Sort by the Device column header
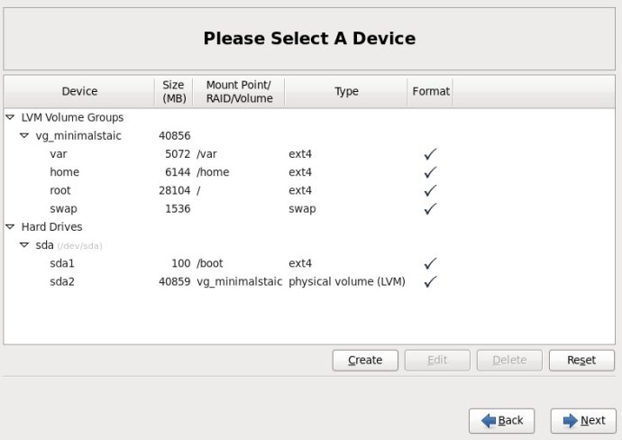Screen dimensions: 622x440 point(79,92)
